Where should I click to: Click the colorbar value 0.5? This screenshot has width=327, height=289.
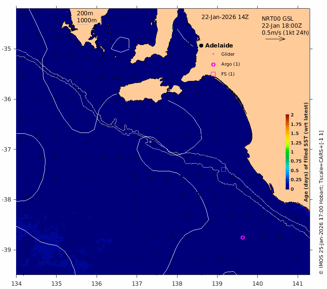tap(295, 171)
